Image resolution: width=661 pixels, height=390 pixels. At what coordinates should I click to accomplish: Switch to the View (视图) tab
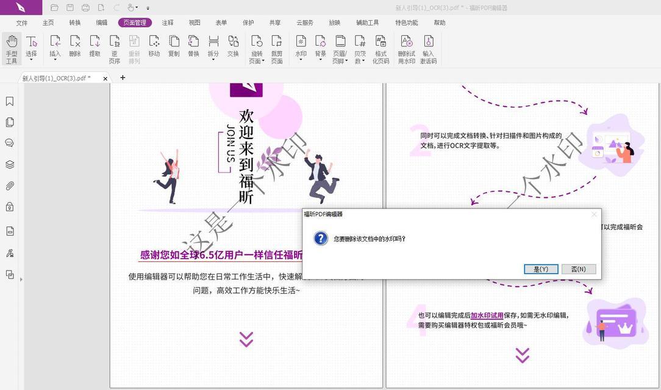point(195,23)
